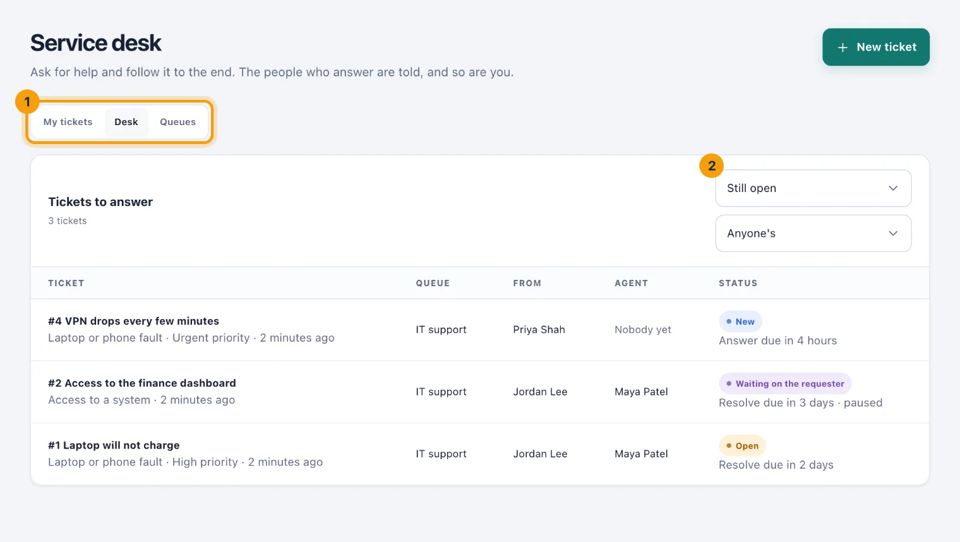Viewport: 960px width, 542px height.
Task: Click the blue dot in New status badge
Action: tap(729, 322)
